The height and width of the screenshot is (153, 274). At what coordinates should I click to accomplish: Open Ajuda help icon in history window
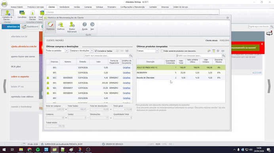point(85,26)
